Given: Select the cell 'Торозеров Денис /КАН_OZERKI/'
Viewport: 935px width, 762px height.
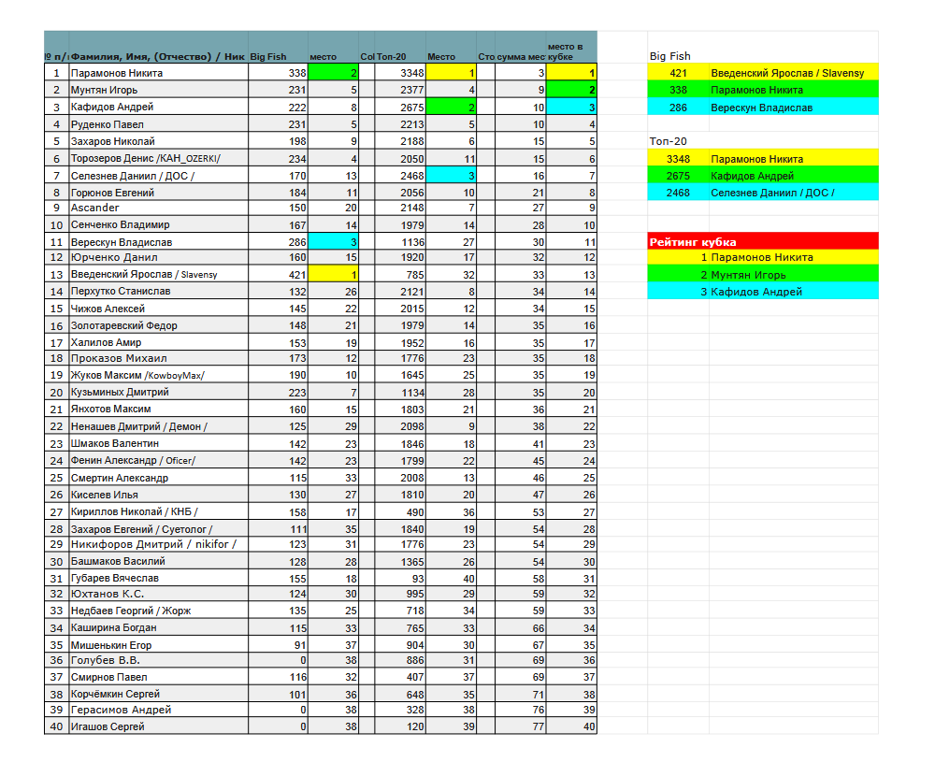Looking at the screenshot, I should click(x=158, y=159).
